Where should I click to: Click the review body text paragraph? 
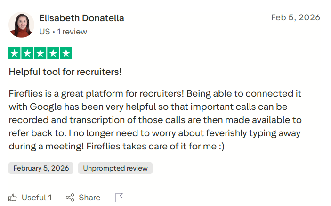155,120
